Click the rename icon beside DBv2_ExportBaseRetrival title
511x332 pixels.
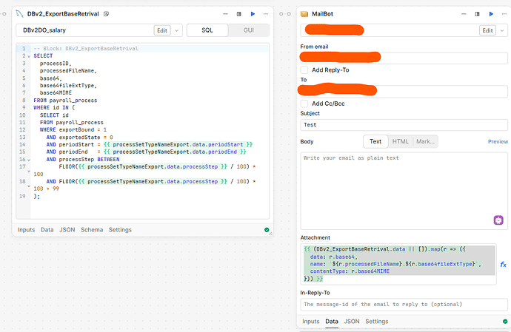pyautogui.click(x=107, y=14)
